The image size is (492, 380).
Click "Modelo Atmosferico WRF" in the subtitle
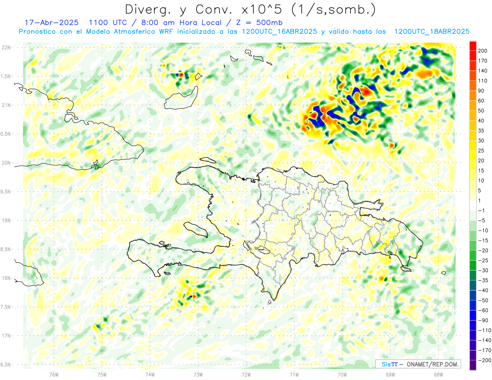pyautogui.click(x=130, y=32)
